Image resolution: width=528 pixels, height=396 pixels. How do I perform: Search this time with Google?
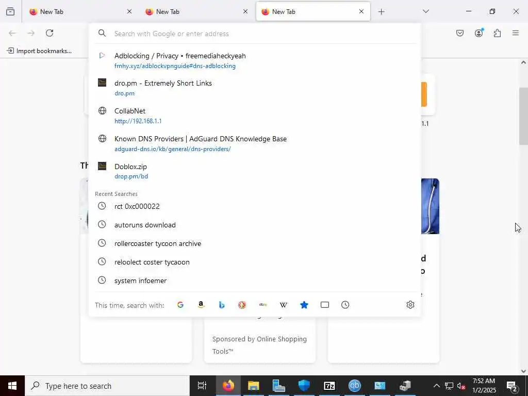click(180, 305)
